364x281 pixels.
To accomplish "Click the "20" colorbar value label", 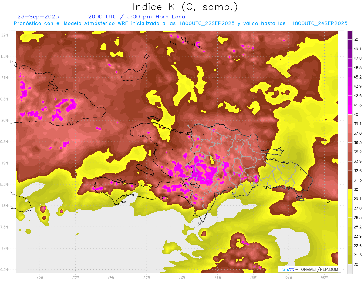I will (x=356, y=264).
